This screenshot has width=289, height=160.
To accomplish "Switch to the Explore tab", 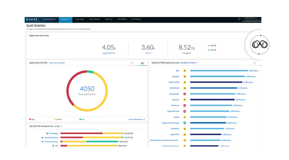I will [80, 19].
